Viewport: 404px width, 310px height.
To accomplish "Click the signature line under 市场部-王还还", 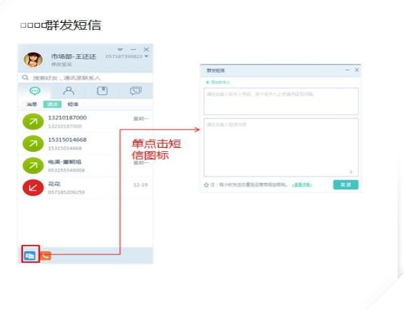I will click(61, 64).
